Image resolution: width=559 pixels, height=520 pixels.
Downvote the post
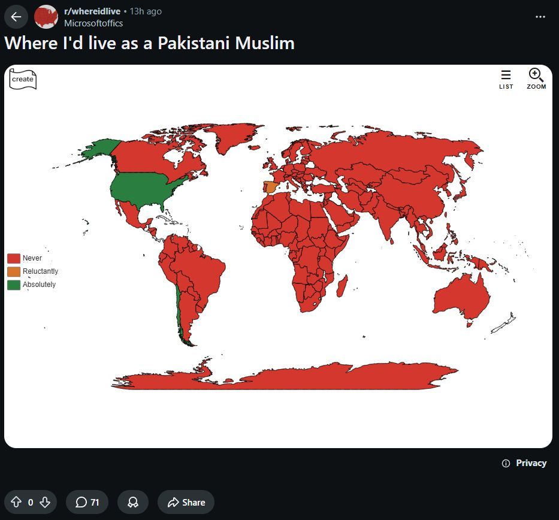click(45, 502)
